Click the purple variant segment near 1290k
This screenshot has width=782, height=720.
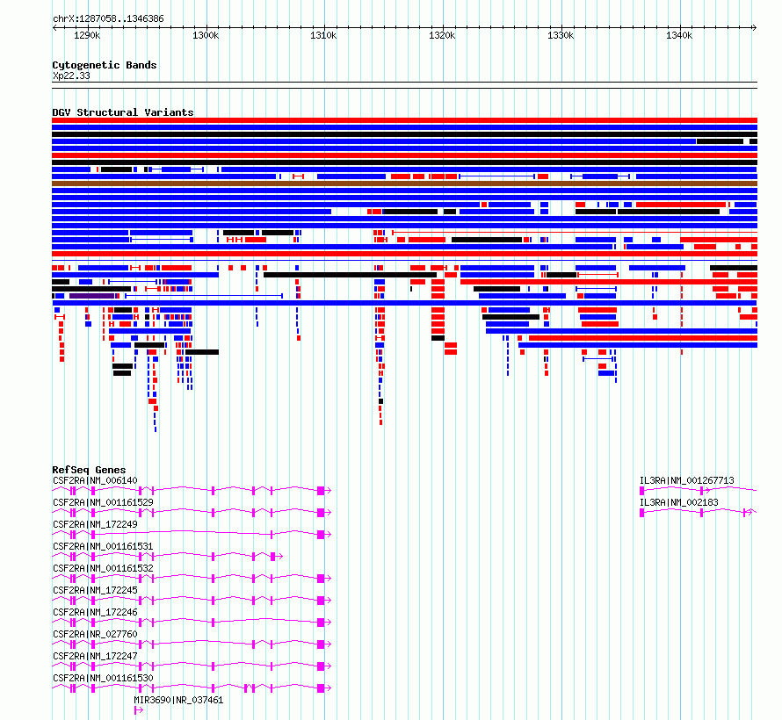click(91, 296)
